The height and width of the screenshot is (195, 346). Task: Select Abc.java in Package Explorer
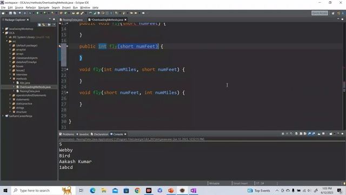coord(24,83)
